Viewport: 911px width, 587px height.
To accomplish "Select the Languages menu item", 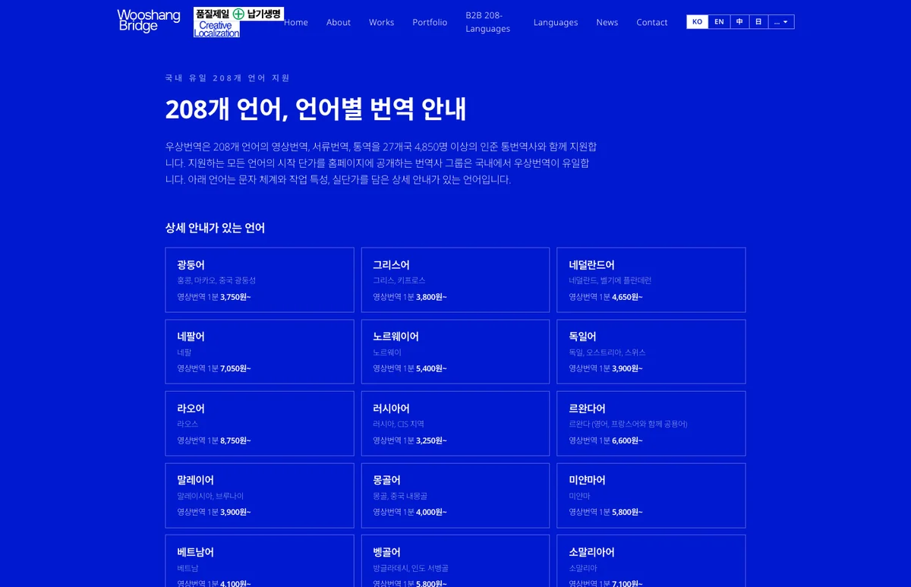I will pyautogui.click(x=556, y=22).
